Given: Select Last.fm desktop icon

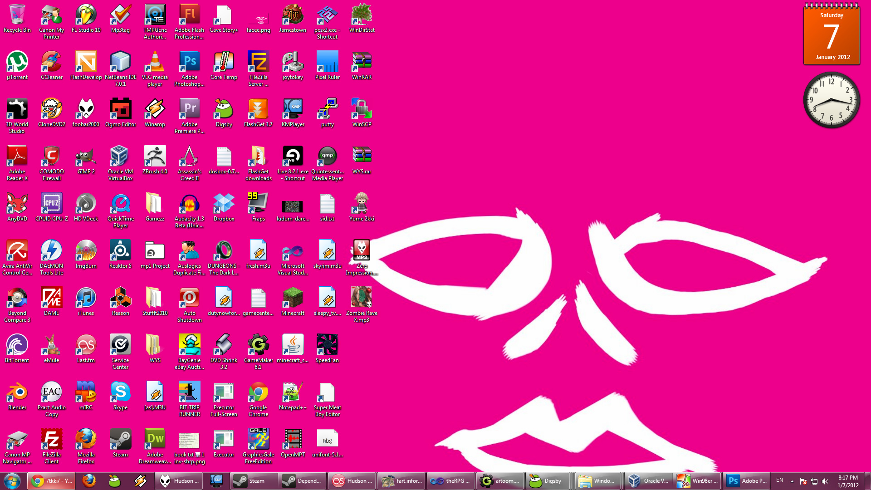Looking at the screenshot, I should [86, 349].
